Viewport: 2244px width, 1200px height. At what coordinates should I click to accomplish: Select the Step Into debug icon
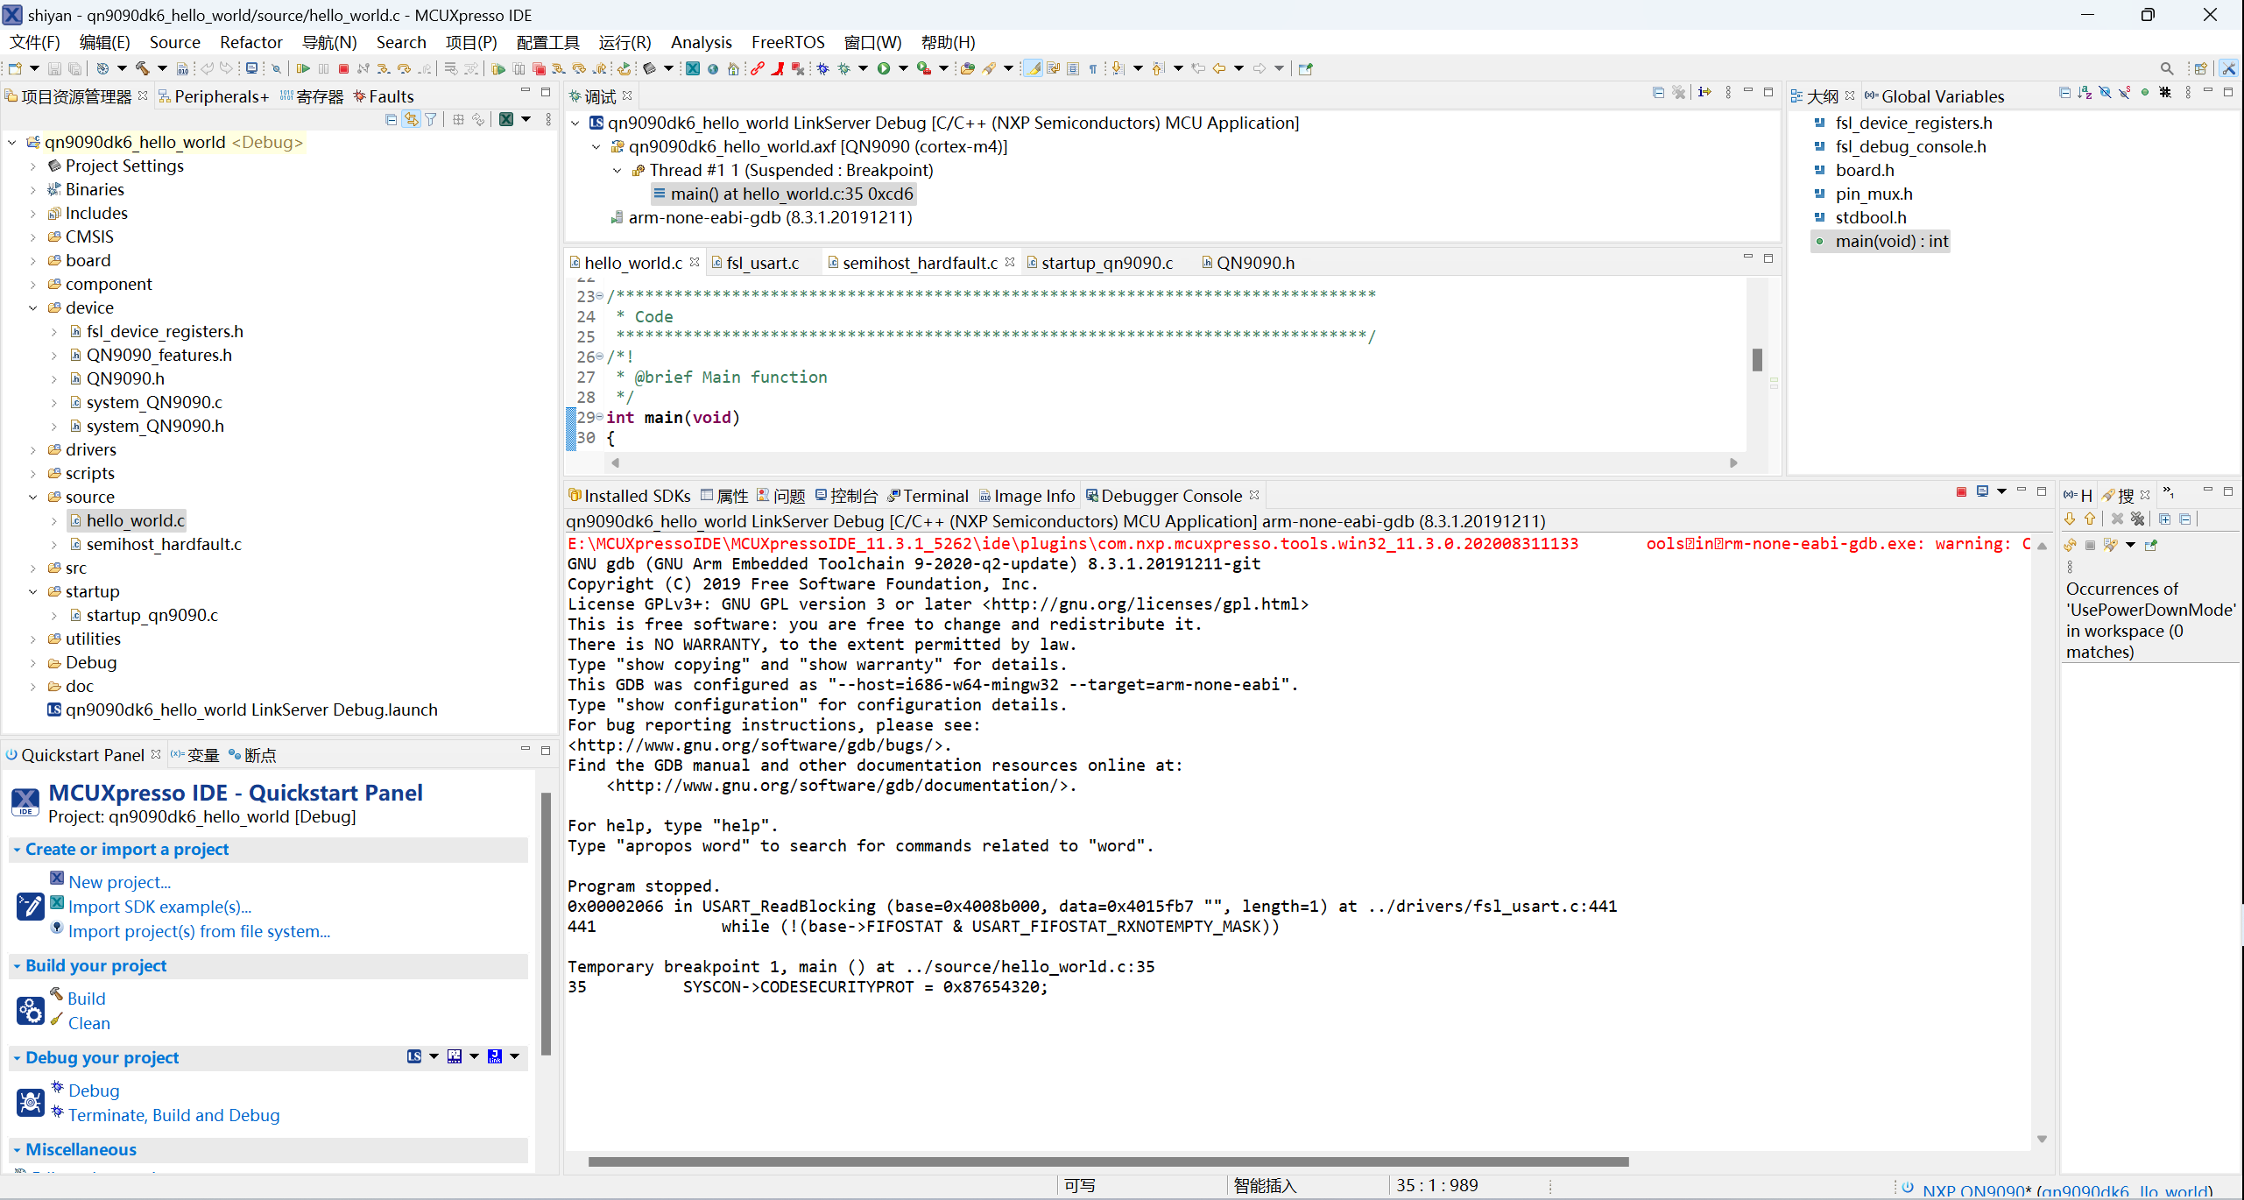pos(384,67)
